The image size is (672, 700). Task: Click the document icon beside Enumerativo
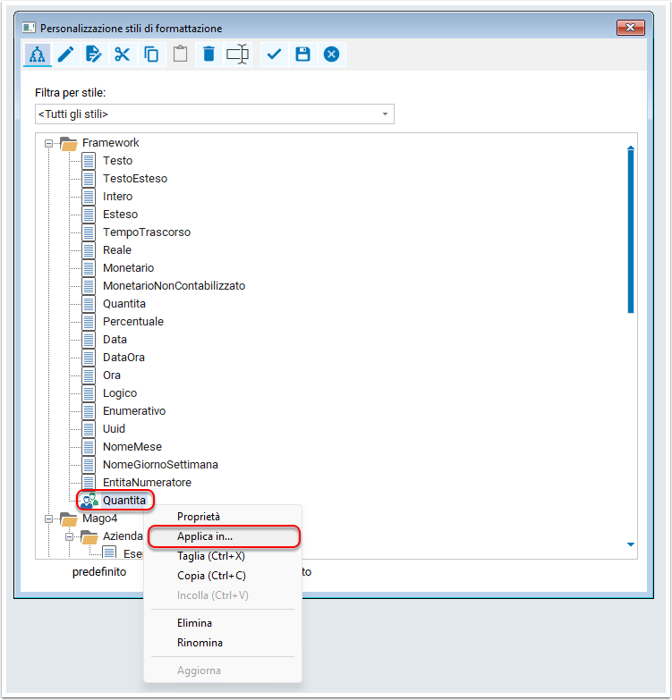tap(89, 411)
